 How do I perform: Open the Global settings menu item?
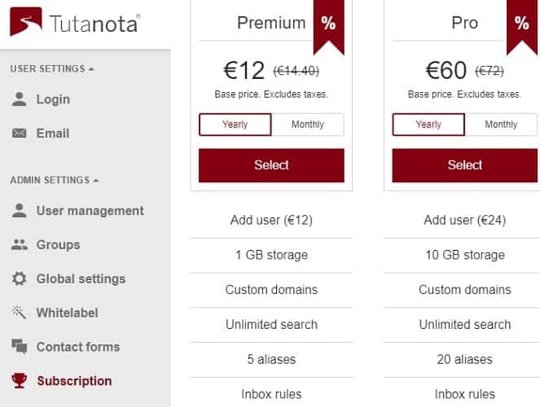(81, 278)
